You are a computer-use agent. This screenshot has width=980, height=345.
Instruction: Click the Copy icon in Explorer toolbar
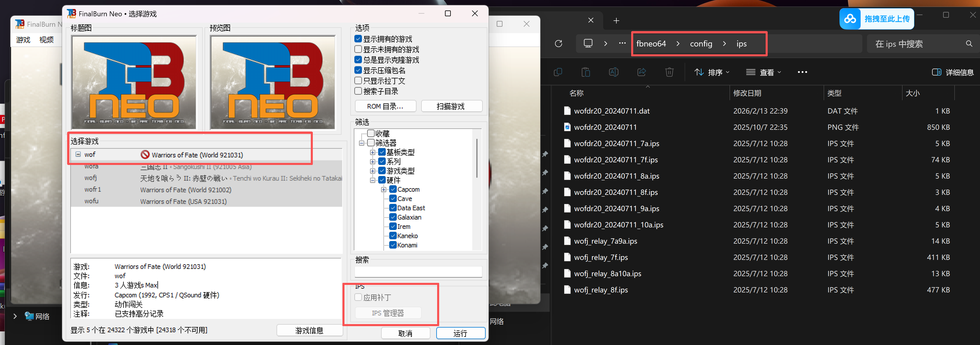558,72
